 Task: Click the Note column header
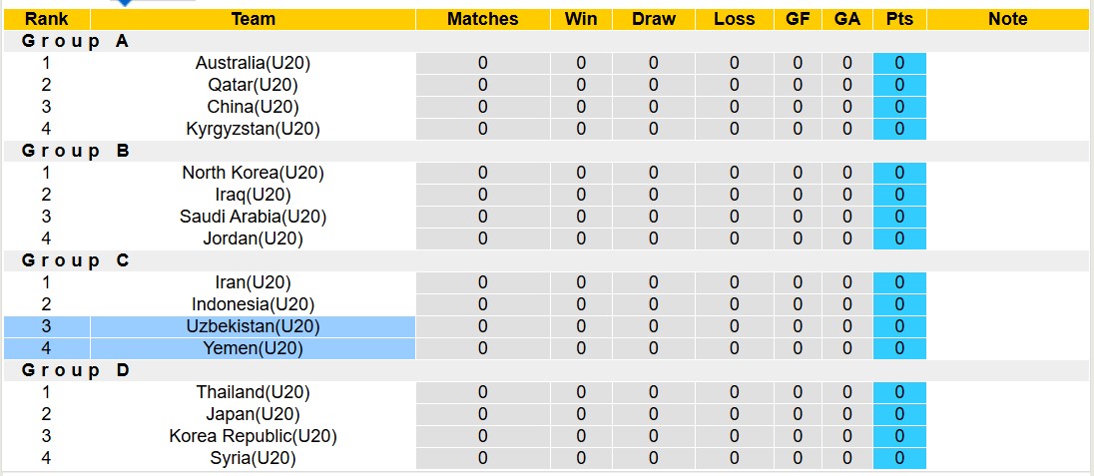[x=1007, y=19]
